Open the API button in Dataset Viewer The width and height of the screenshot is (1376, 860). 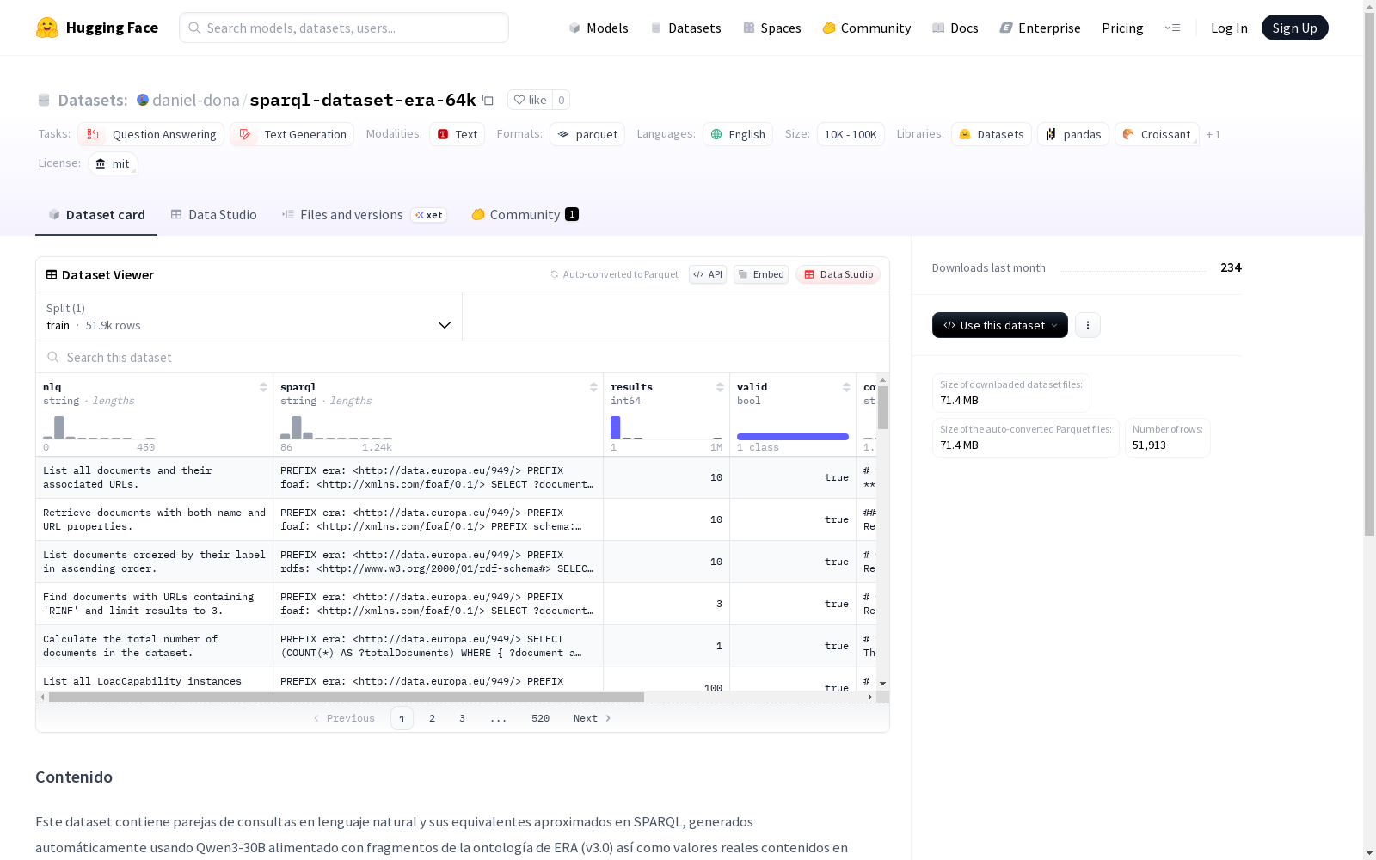tap(708, 274)
